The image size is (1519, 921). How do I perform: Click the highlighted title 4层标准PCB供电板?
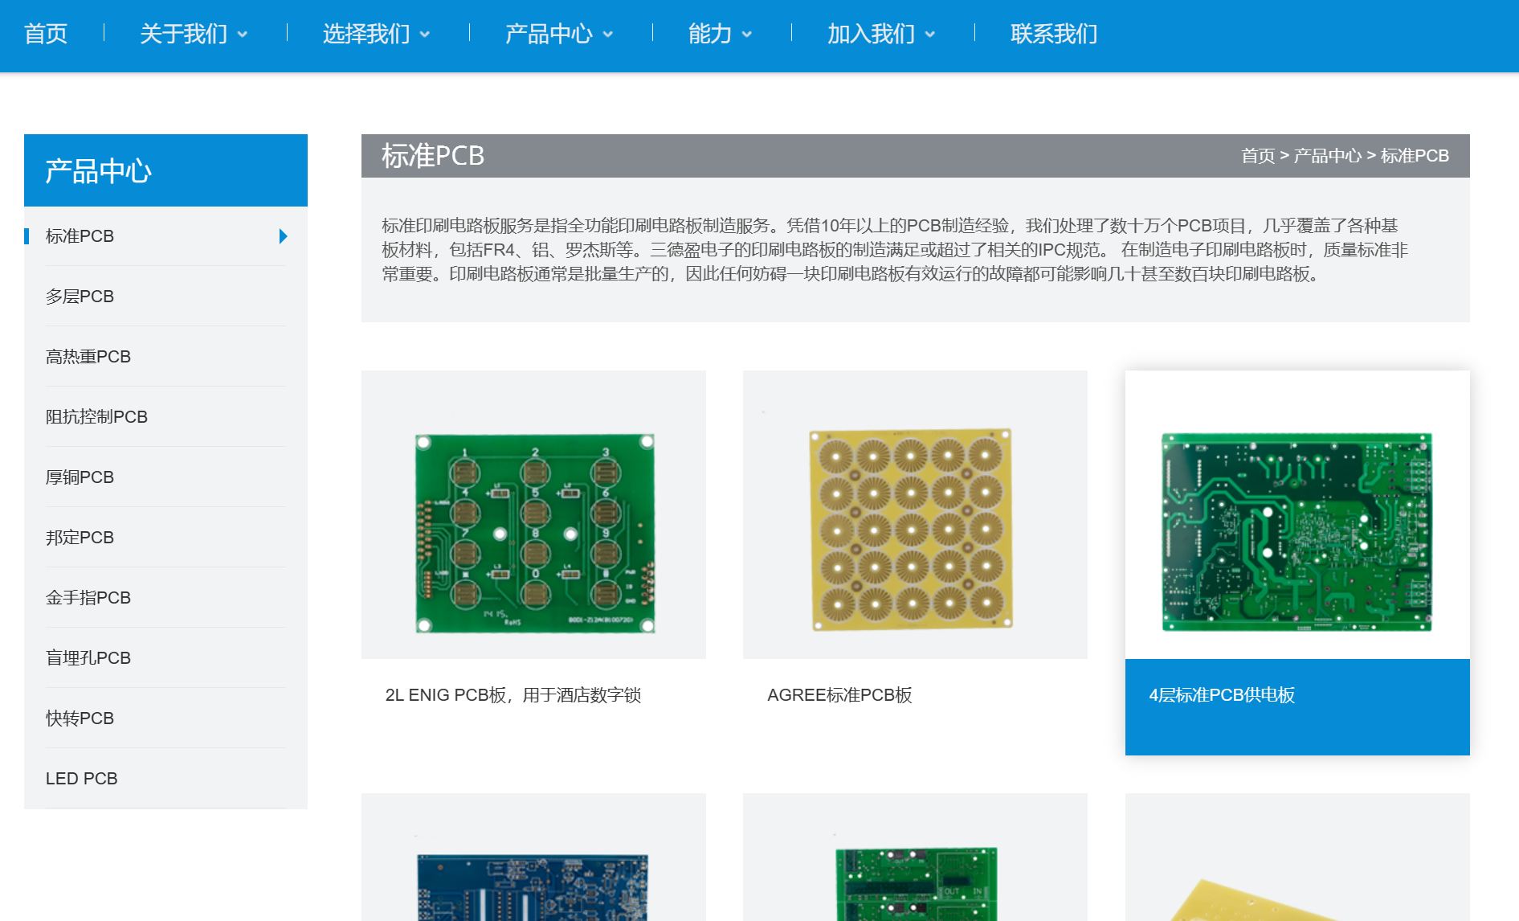[1222, 695]
